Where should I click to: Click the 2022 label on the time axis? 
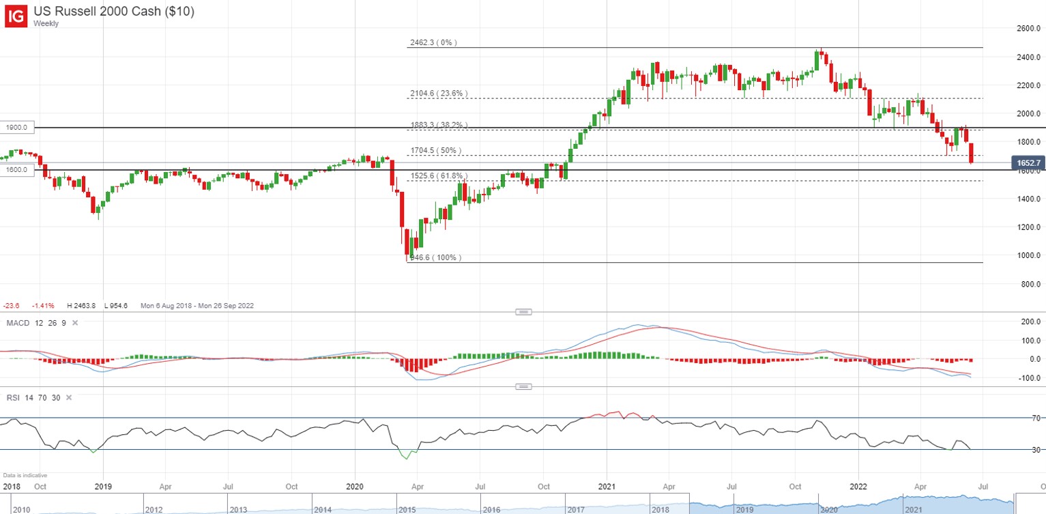coord(859,487)
